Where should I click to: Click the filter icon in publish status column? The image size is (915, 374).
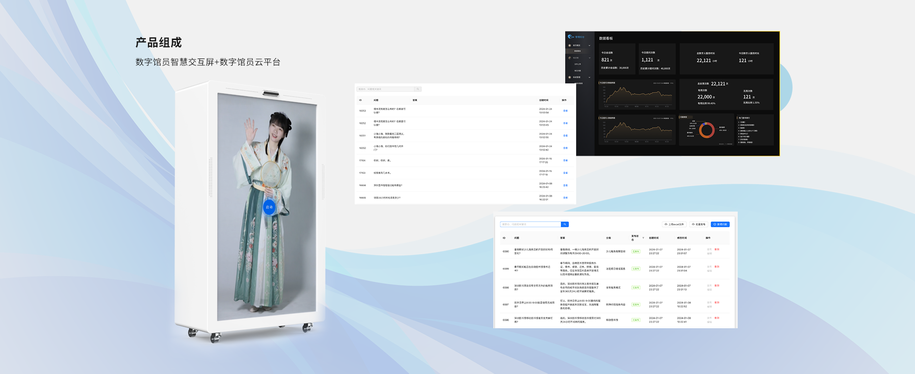click(x=643, y=238)
